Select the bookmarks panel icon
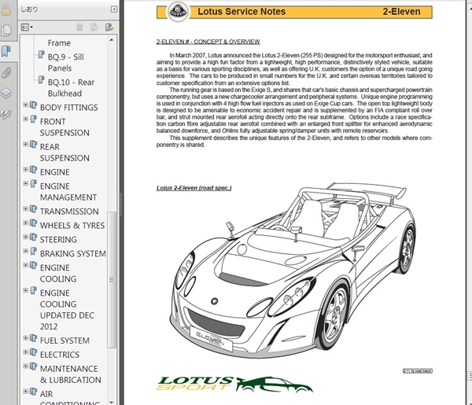Screen dimensions: 472x405 coord(6,51)
